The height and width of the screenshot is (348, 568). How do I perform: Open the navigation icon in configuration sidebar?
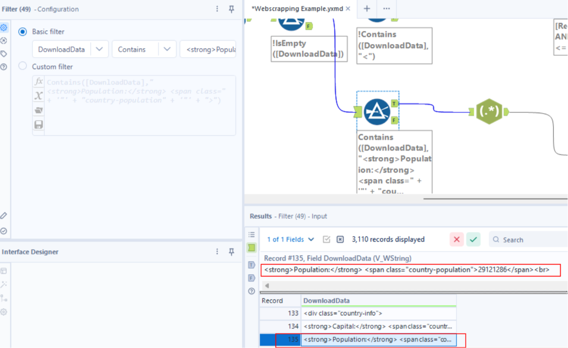(x=4, y=40)
